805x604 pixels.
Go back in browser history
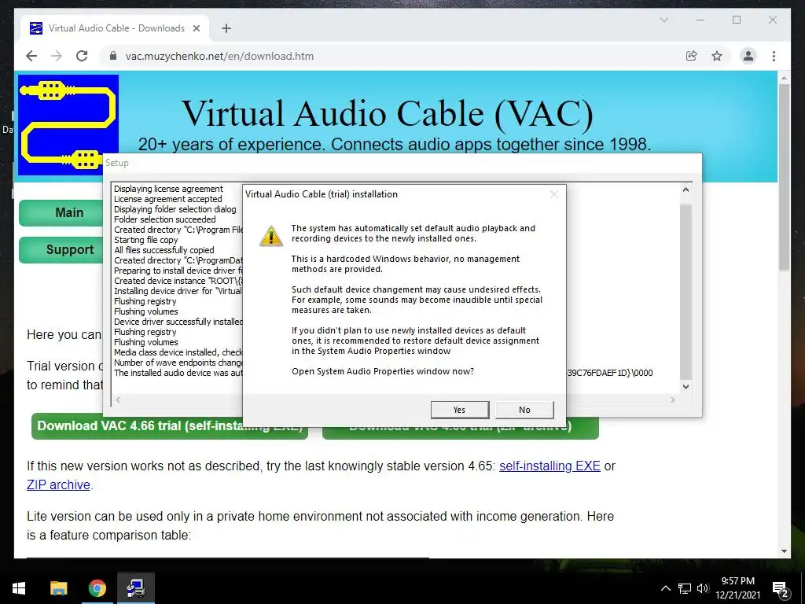(31, 56)
